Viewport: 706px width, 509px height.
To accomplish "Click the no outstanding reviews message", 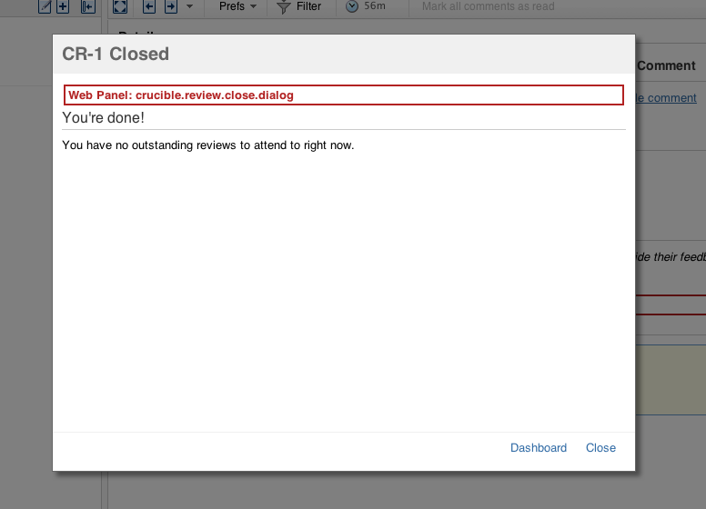I will click(207, 145).
